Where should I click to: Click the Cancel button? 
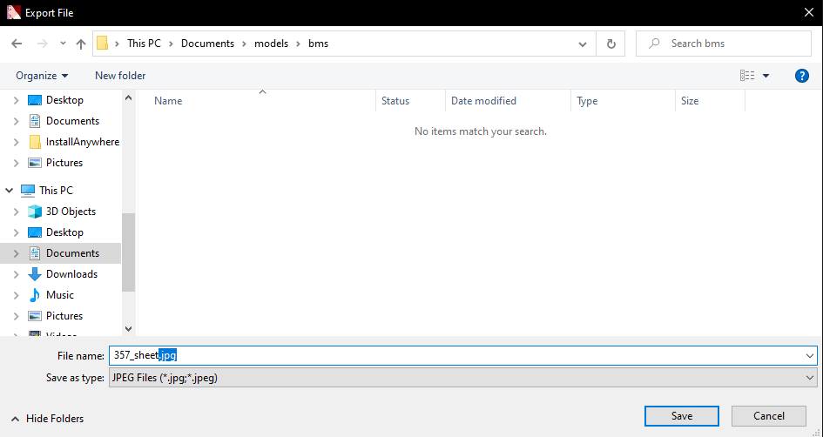pos(769,416)
